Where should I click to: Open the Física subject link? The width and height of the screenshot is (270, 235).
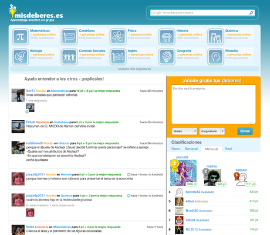tap(132, 31)
